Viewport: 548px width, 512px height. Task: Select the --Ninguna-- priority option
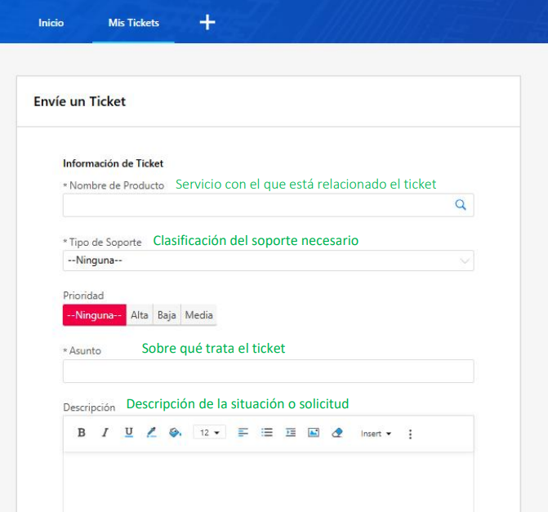(x=95, y=315)
